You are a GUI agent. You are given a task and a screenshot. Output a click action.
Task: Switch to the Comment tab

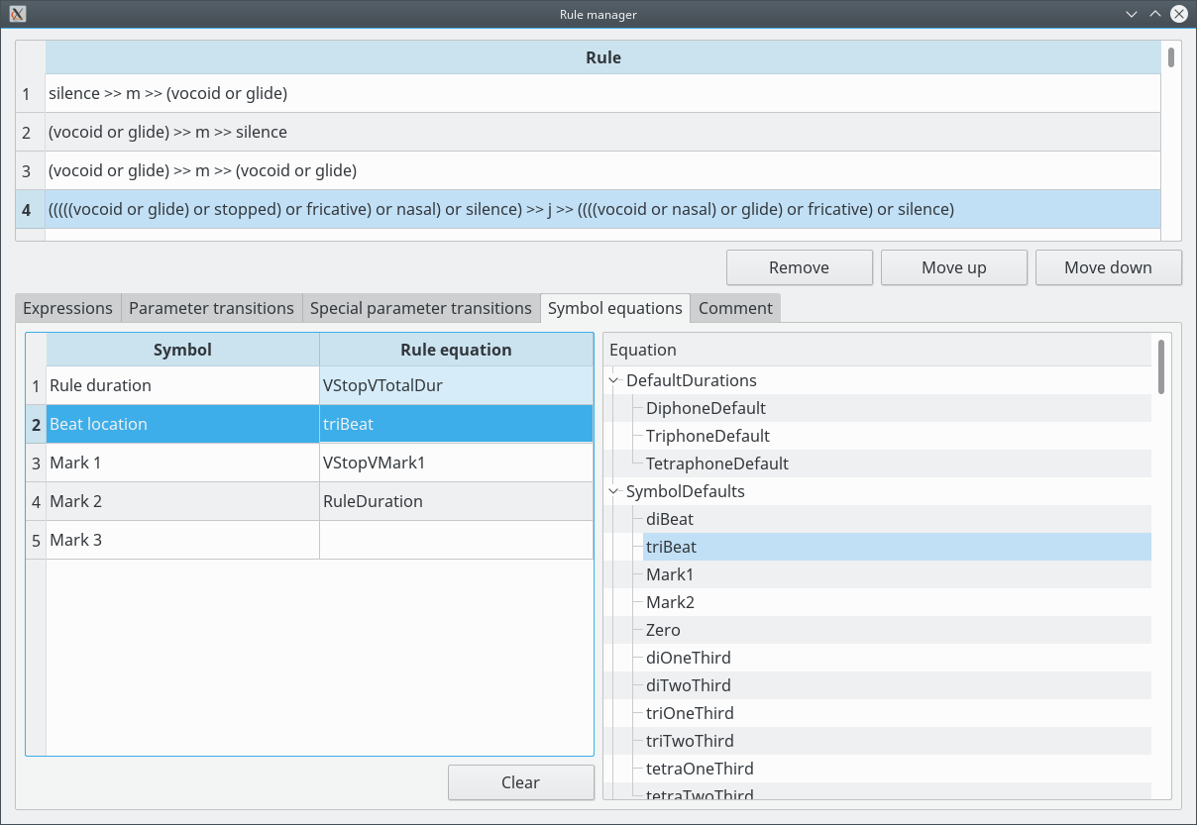735,308
